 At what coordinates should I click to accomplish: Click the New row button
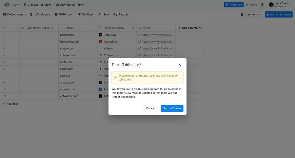point(10,104)
